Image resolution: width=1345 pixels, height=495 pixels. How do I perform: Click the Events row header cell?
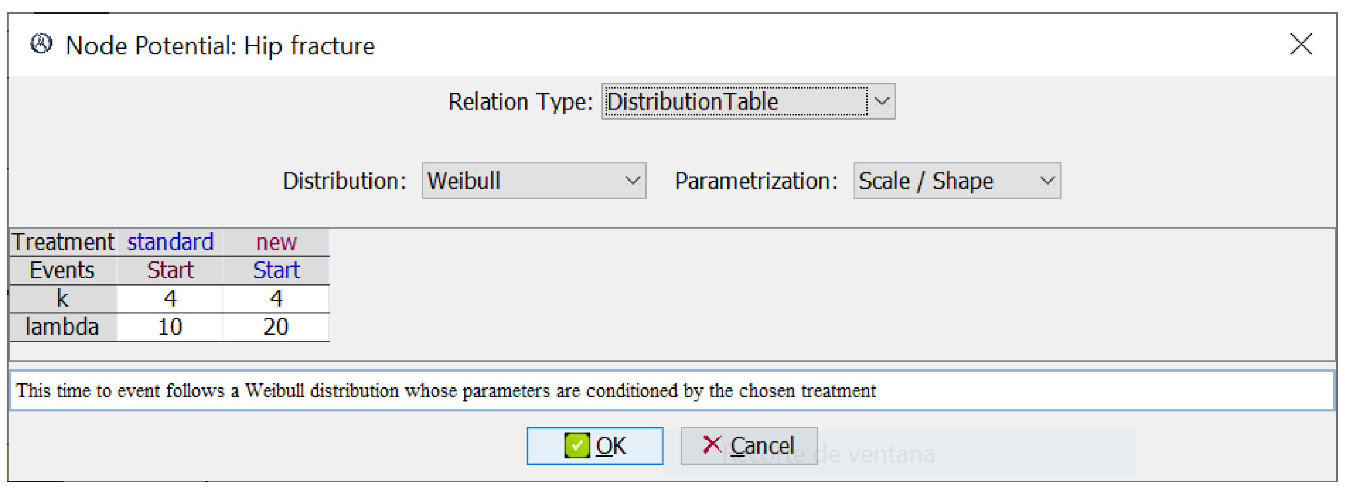pyautogui.click(x=63, y=271)
